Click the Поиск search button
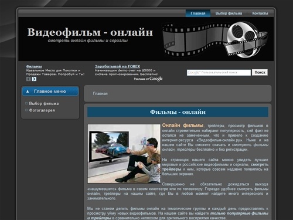The height and width of the screenshot is (220, 293). (260, 72)
